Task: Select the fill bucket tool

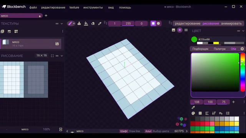Action: 86,23
